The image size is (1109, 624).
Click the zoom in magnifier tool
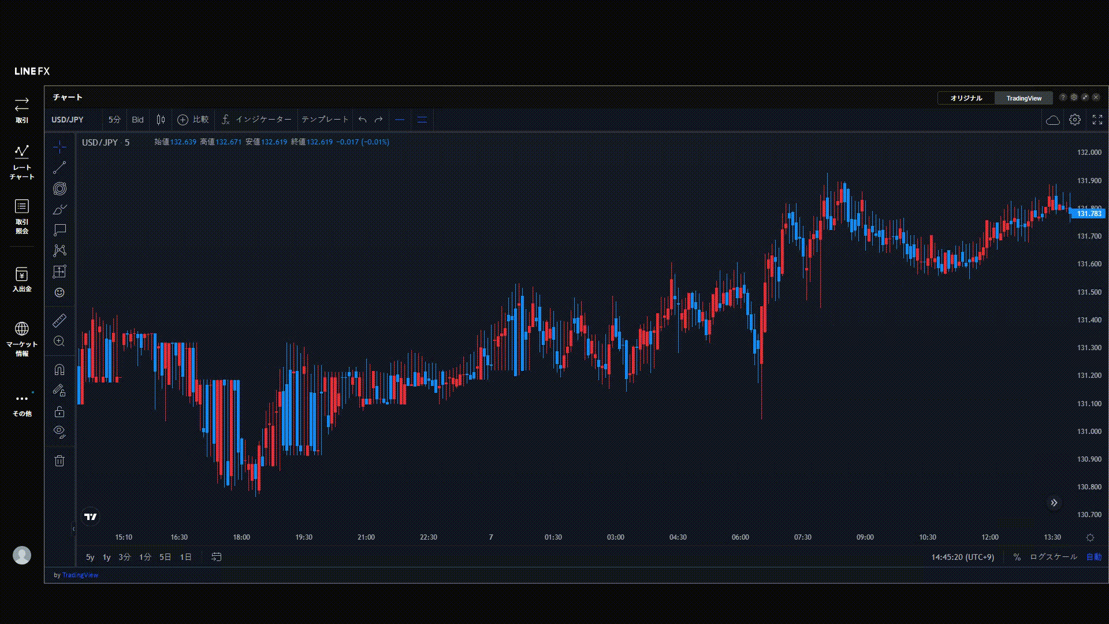pos(59,341)
